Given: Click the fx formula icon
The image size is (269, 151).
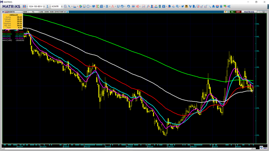Looking at the screenshot, I should (148, 6).
